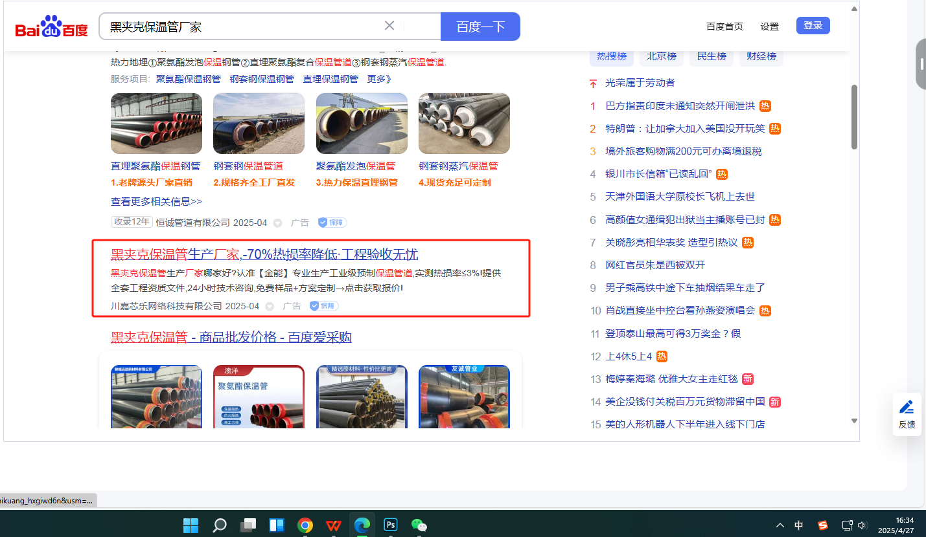
Task: Open WeChat from the taskbar
Action: pos(419,525)
